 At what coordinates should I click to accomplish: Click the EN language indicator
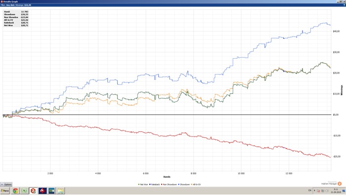coord(310,191)
